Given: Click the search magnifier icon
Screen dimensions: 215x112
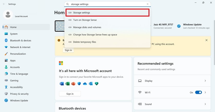Looking at the screenshot, I should 68,4.
